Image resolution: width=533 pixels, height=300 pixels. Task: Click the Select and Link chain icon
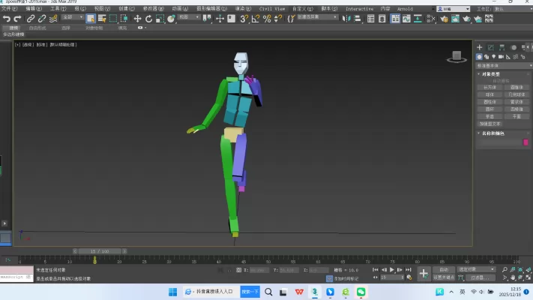(31, 19)
